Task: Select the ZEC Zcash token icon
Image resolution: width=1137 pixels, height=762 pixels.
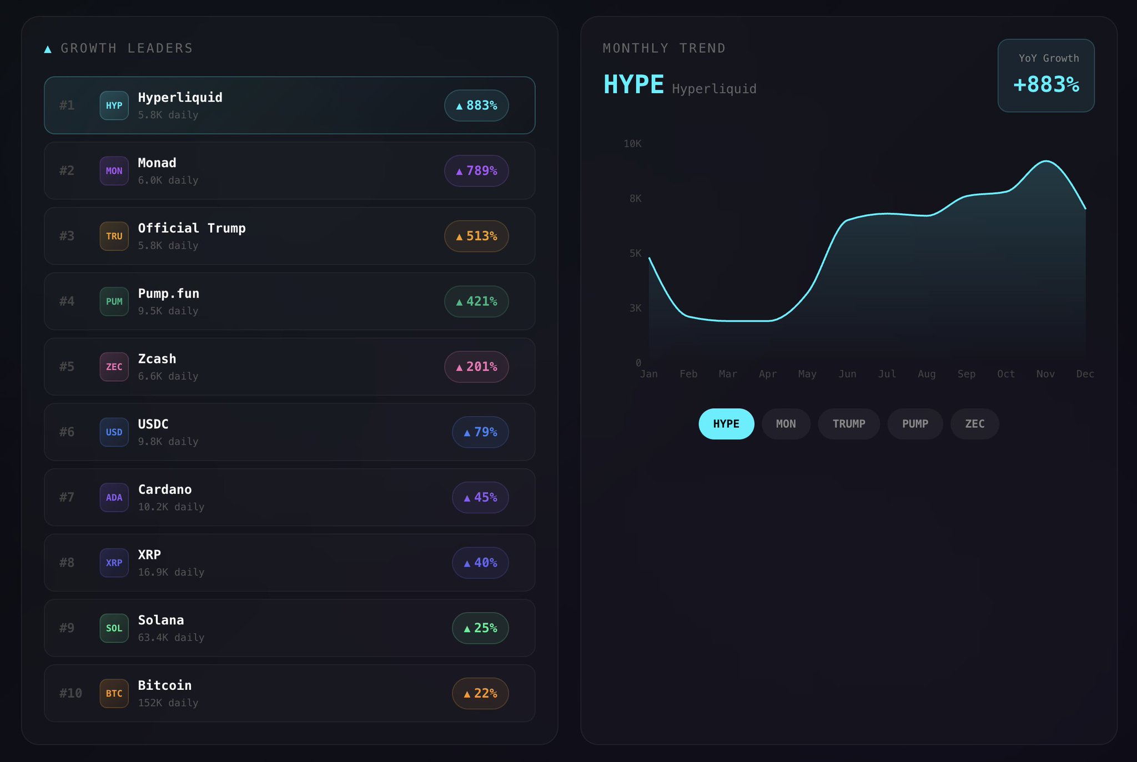Action: click(114, 367)
